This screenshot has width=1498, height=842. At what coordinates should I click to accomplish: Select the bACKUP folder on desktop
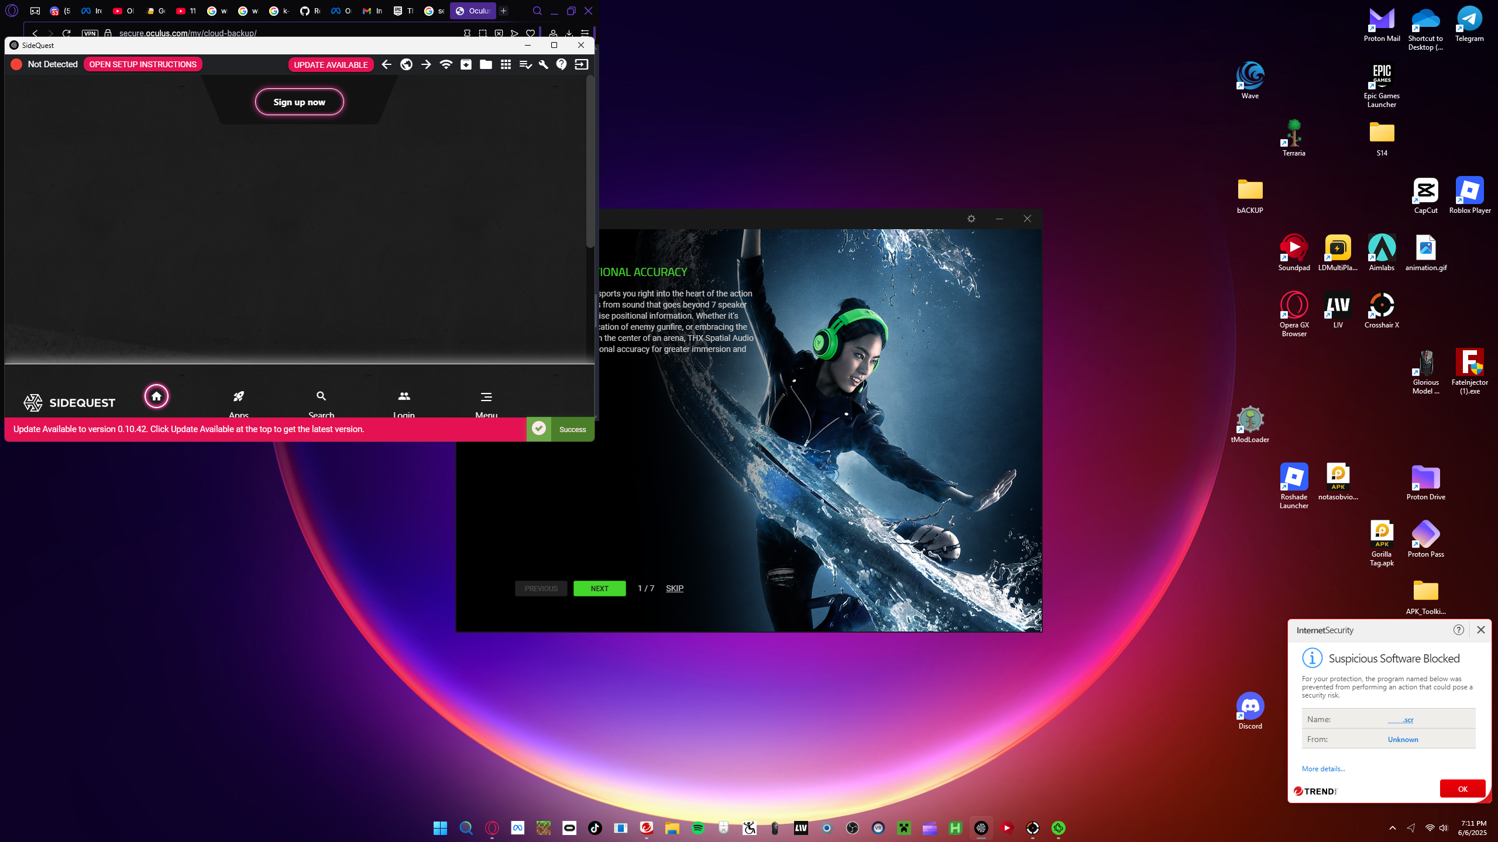pos(1250,196)
